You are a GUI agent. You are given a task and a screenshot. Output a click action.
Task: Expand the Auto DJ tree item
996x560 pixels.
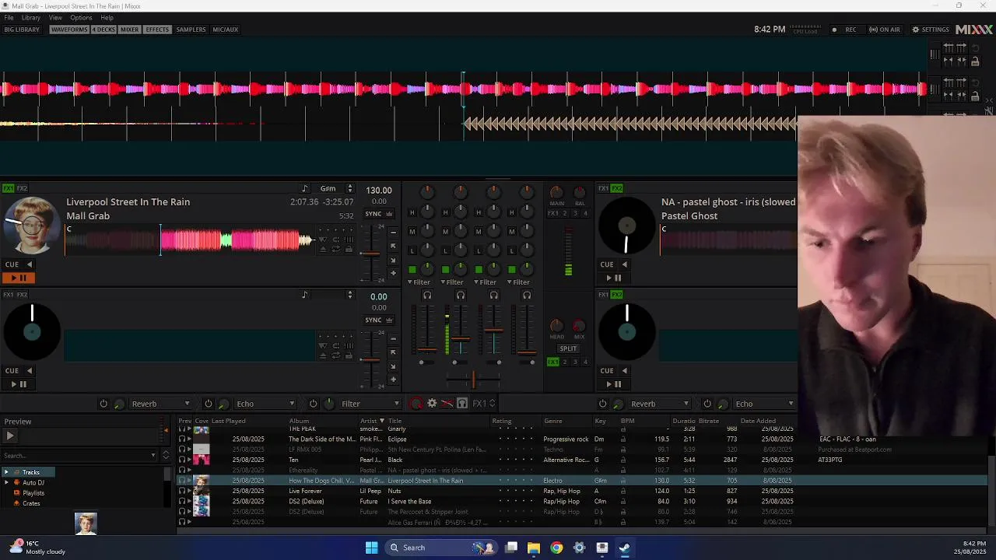[7, 482]
